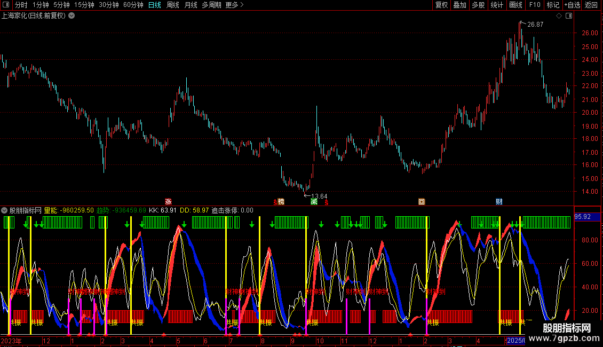Add stock via +自选 button
The height and width of the screenshot is (347, 603).
click(572, 5)
